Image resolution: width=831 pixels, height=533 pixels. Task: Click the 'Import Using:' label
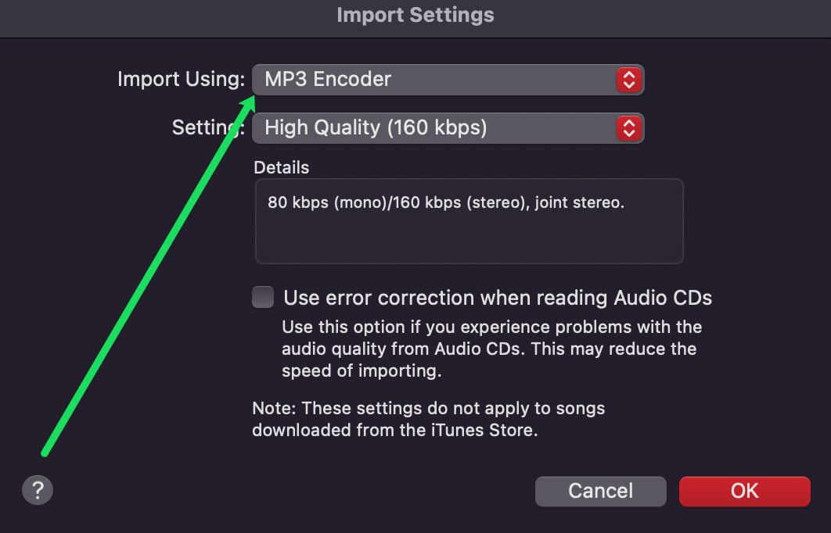pyautogui.click(x=181, y=79)
